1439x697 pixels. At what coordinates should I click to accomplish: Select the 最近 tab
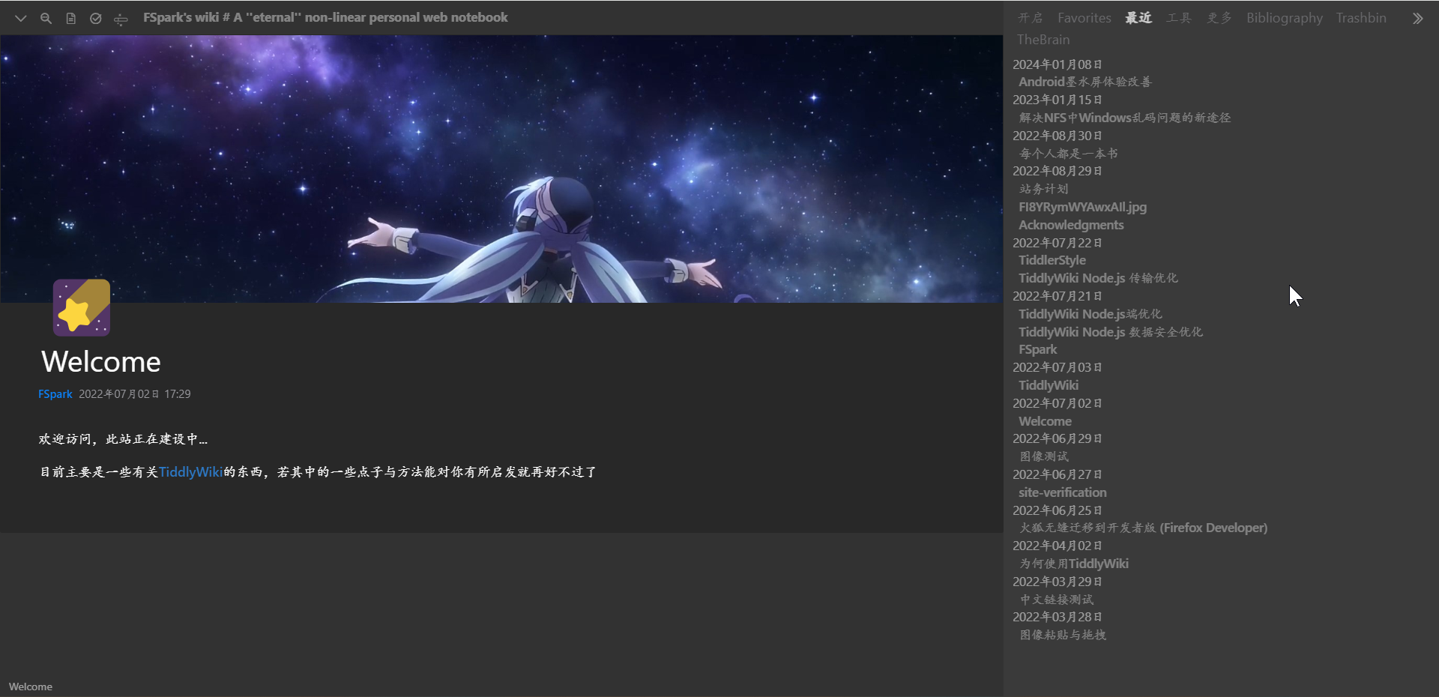pos(1138,18)
